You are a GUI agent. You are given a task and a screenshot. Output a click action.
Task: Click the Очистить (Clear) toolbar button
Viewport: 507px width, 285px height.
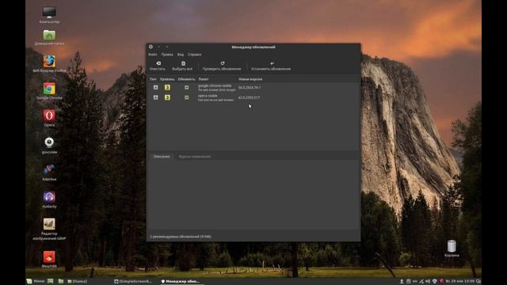[158, 66]
